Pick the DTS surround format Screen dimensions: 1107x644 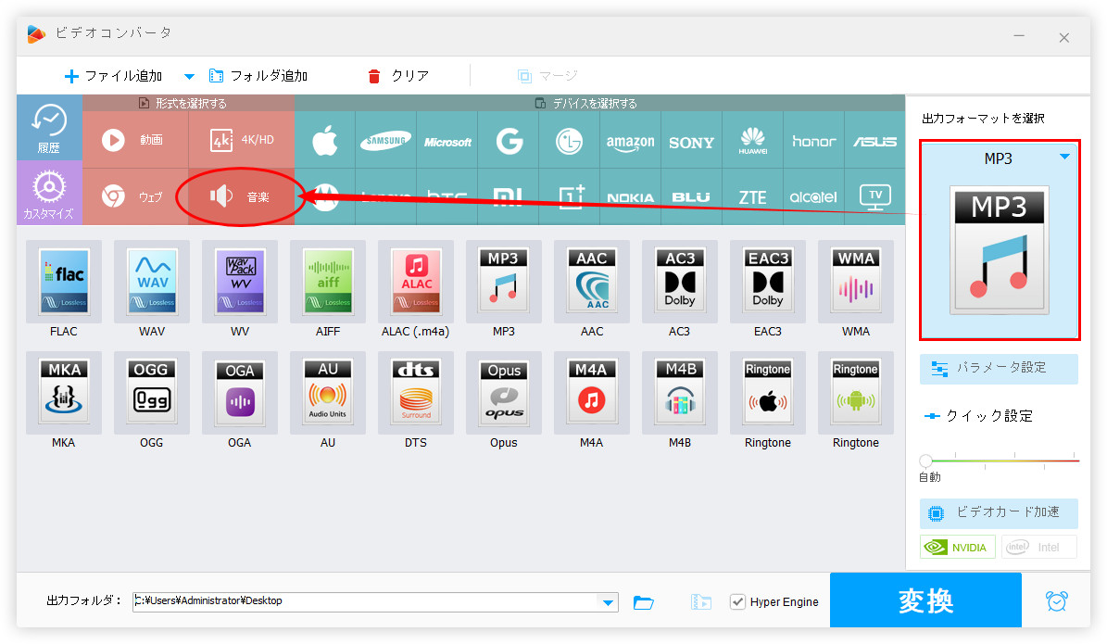tap(416, 393)
